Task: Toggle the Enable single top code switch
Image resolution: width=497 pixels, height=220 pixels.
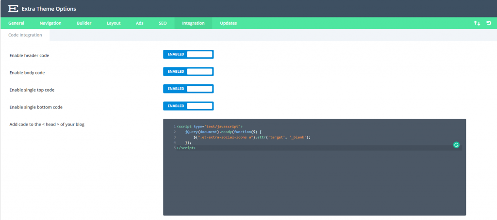Action: click(x=188, y=89)
